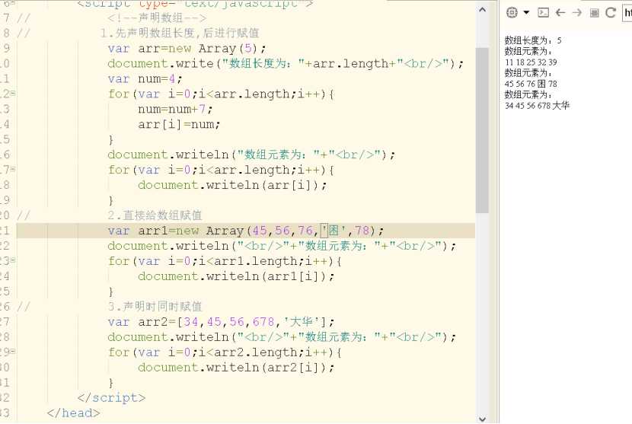Click preview output '45 56 76 困 78'
The image size is (632, 424).
click(531, 84)
